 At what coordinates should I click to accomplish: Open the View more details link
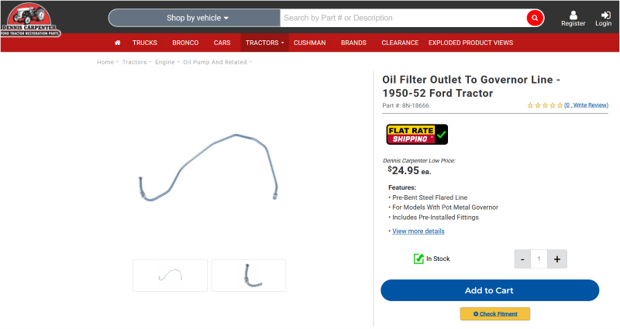(x=418, y=231)
